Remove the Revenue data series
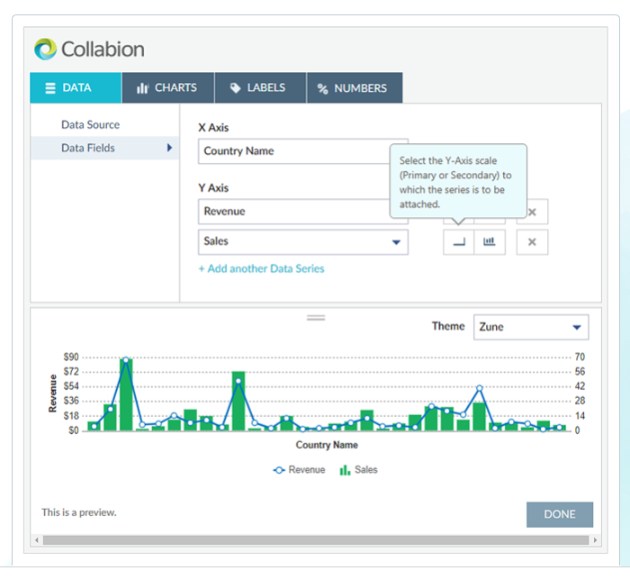The image size is (630, 579). tap(532, 212)
